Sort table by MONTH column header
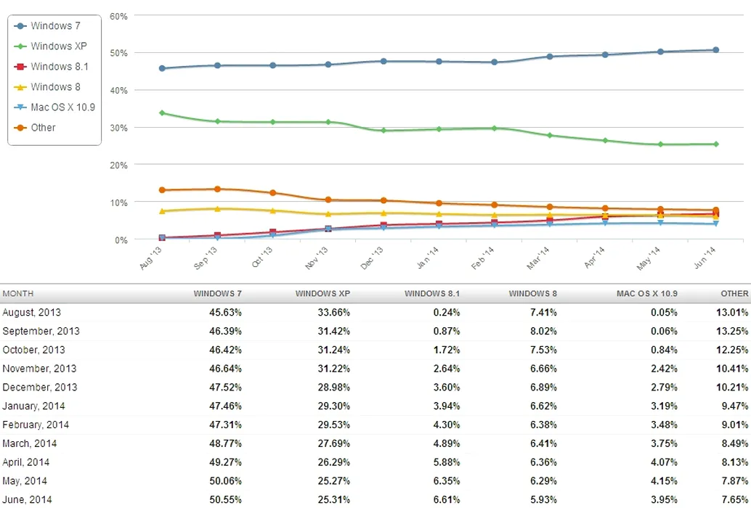The image size is (751, 508). (x=17, y=293)
